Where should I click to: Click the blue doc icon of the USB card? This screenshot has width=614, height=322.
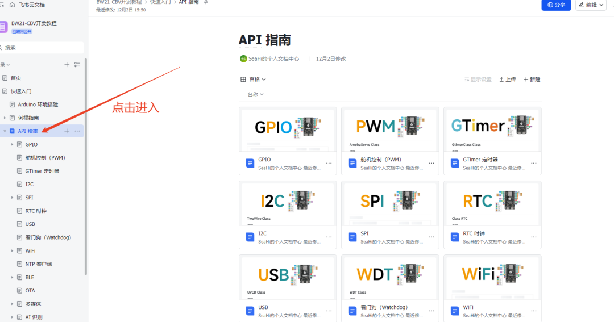(x=250, y=311)
